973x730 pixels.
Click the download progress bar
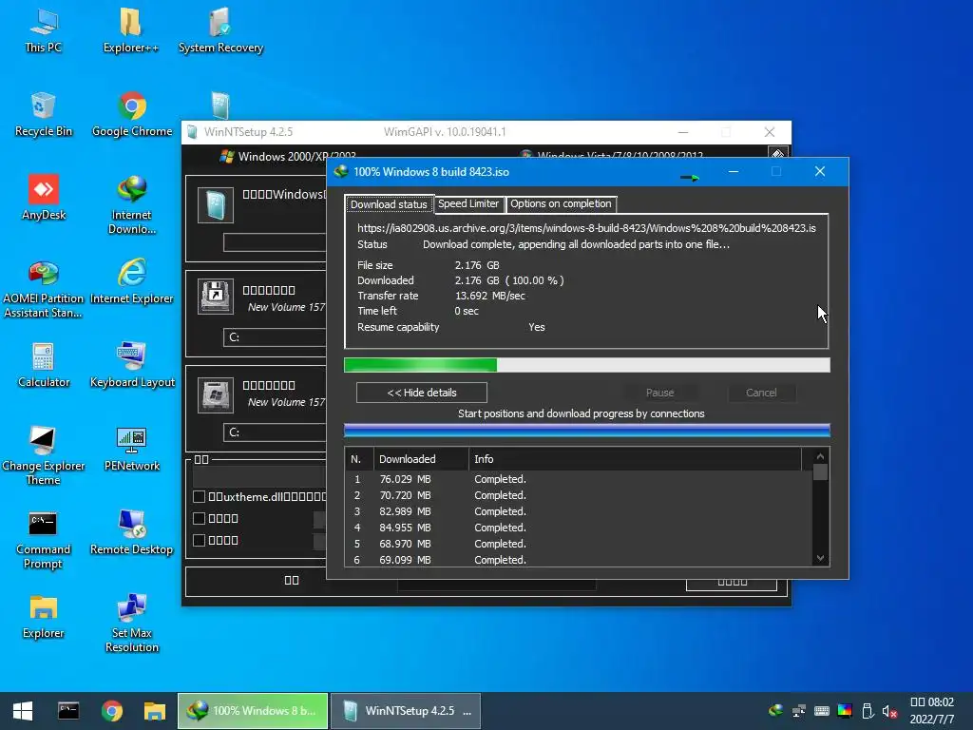(x=587, y=365)
